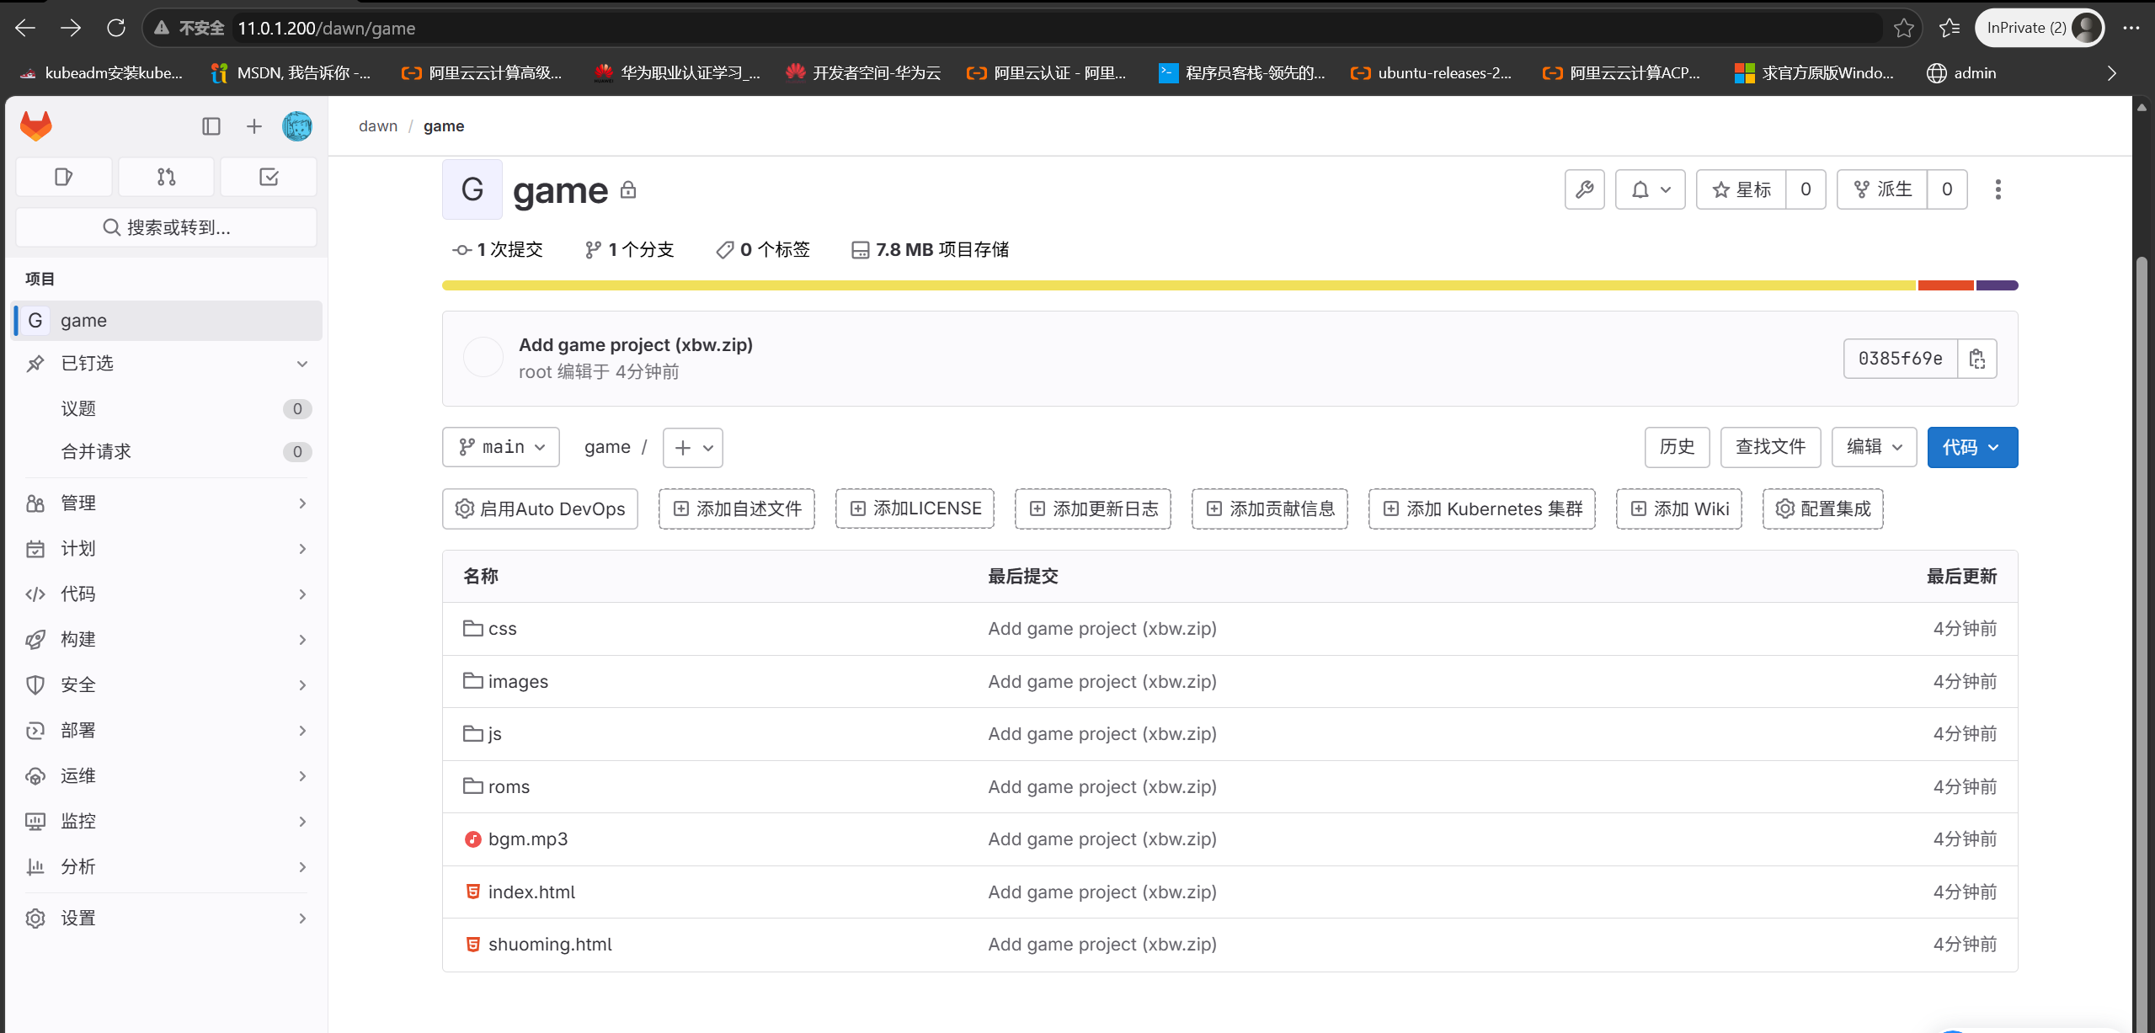Screen dimensions: 2155x1033
Task: Expand the 管理 sidebar menu
Action: coord(167,503)
